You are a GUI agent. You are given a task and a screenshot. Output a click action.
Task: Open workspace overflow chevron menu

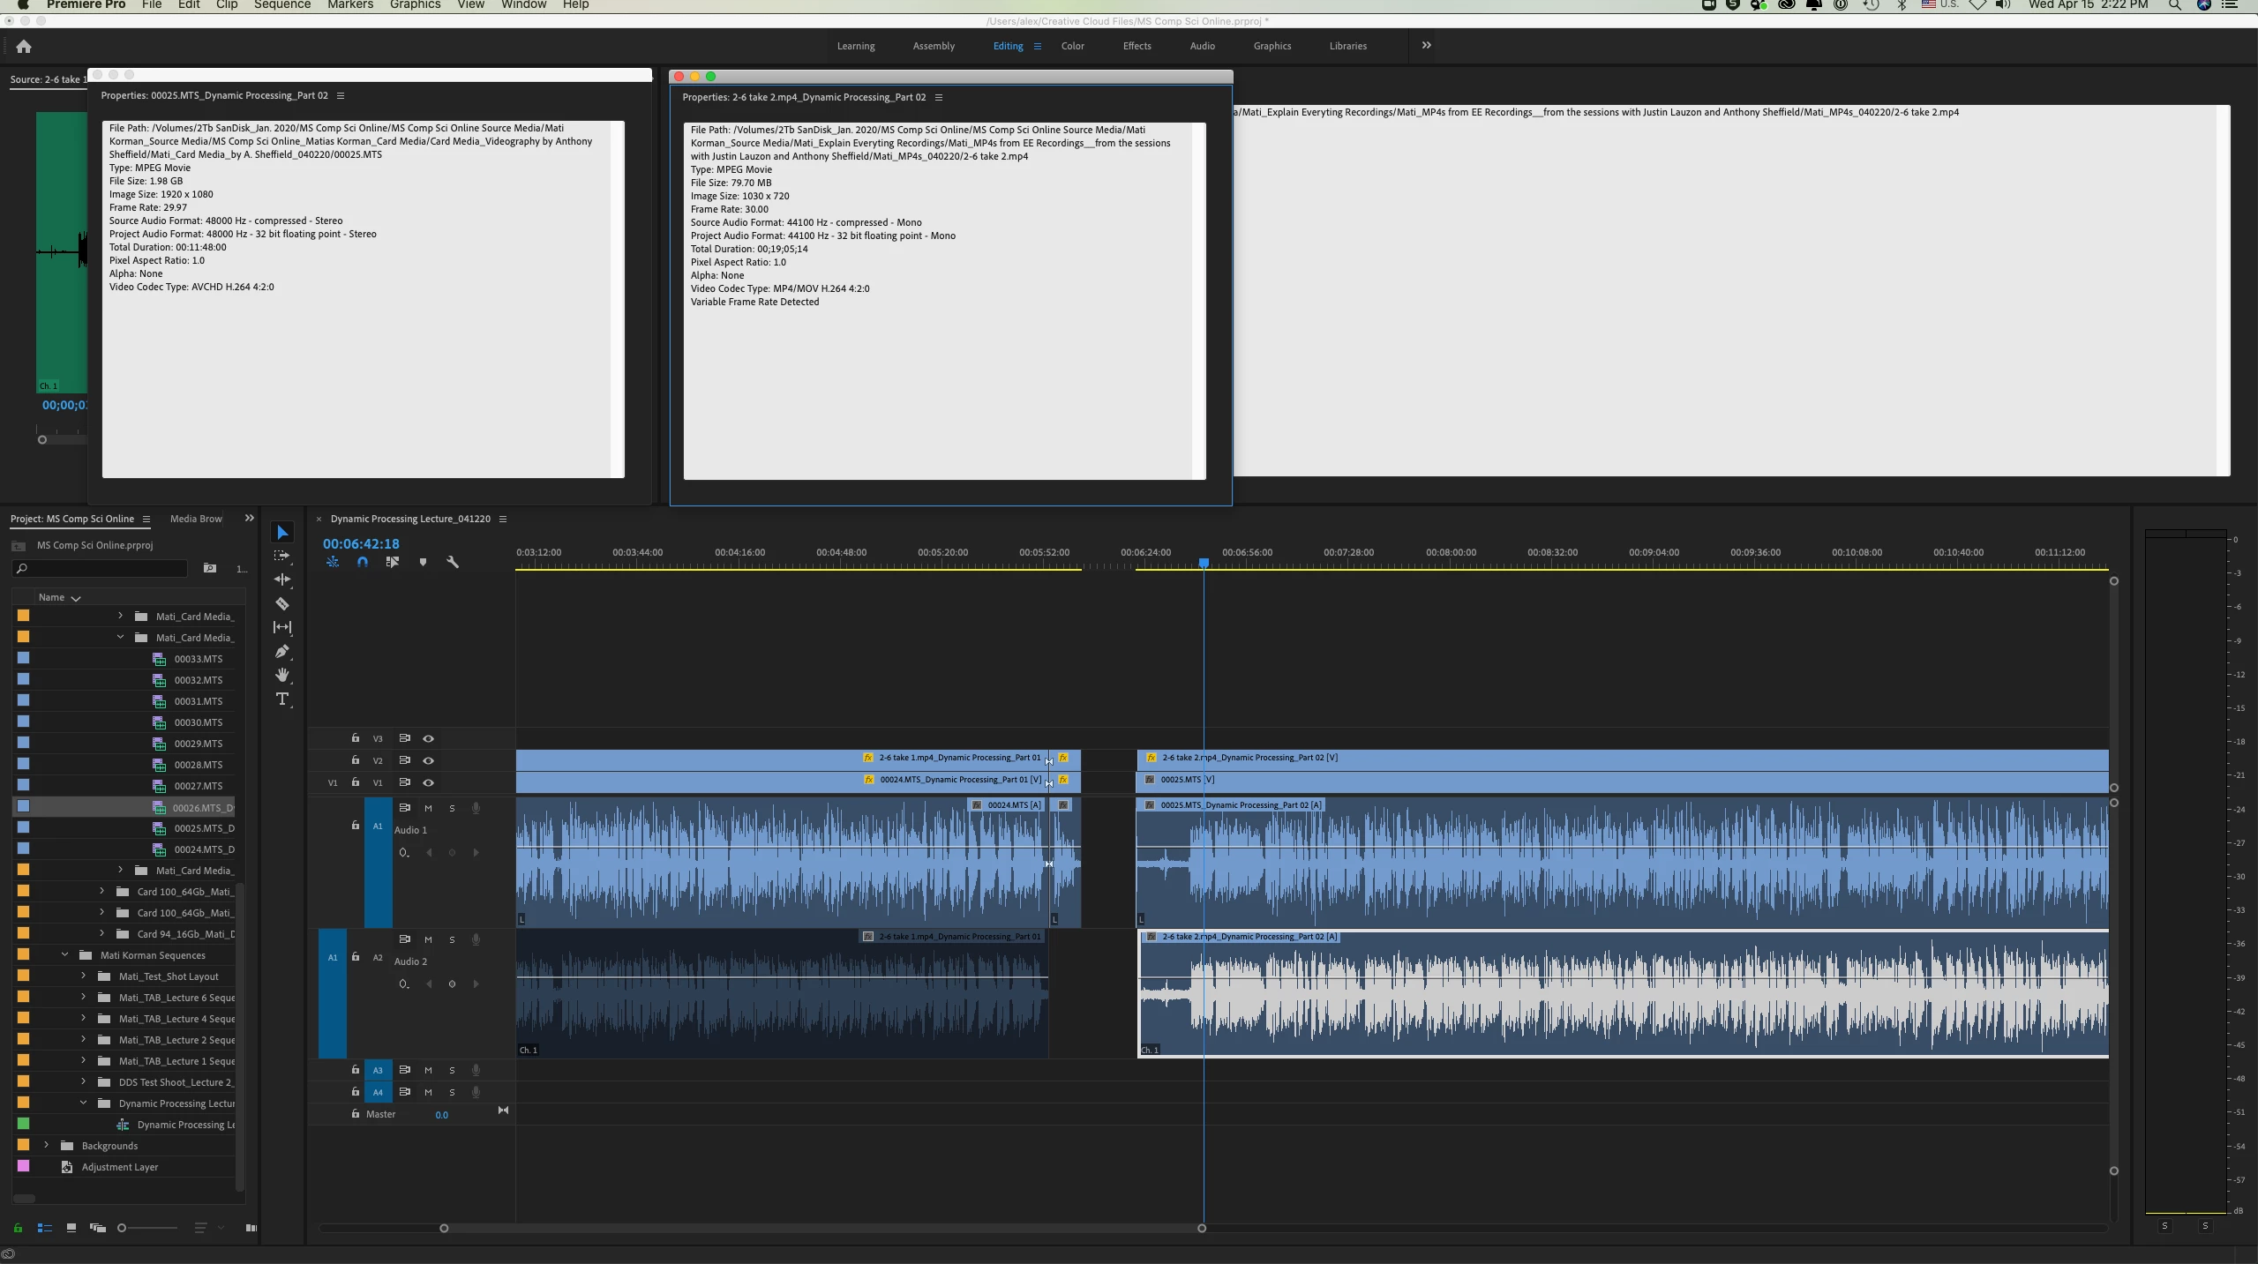coord(1426,46)
